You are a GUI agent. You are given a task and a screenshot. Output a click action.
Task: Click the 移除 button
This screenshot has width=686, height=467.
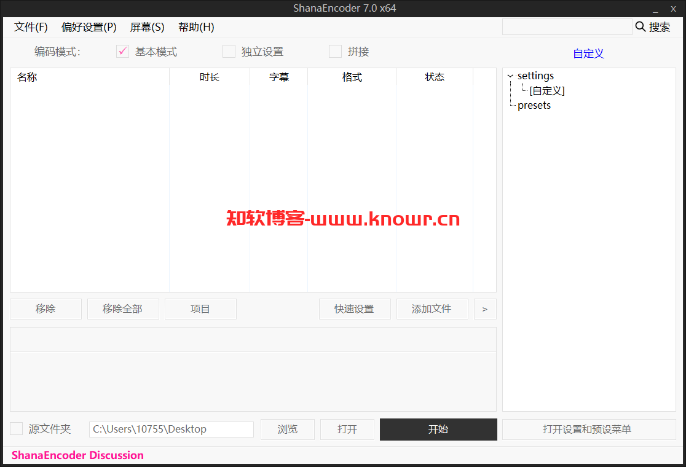[x=46, y=309]
